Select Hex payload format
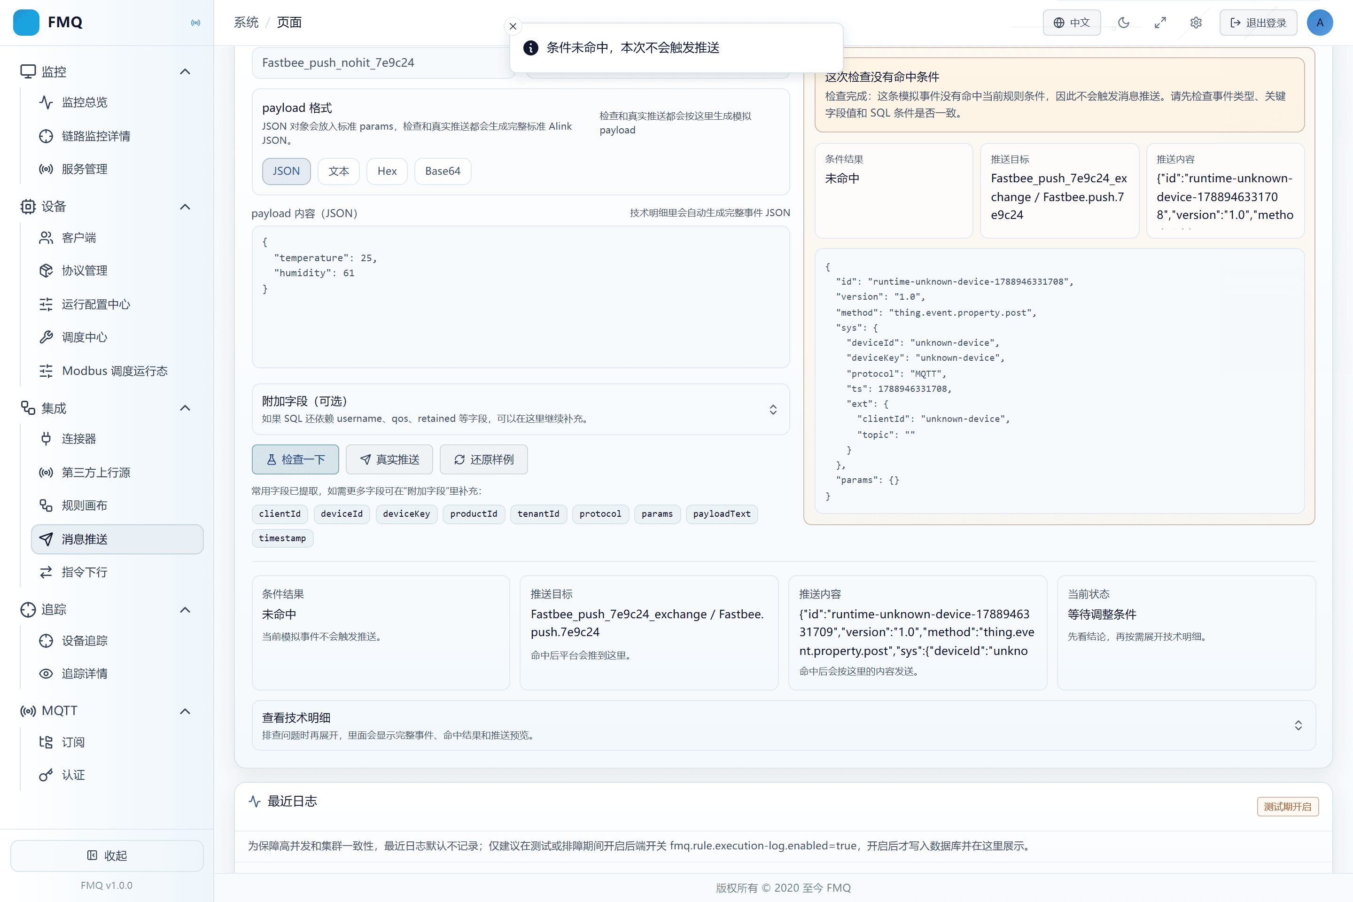The height and width of the screenshot is (902, 1353). 387,171
